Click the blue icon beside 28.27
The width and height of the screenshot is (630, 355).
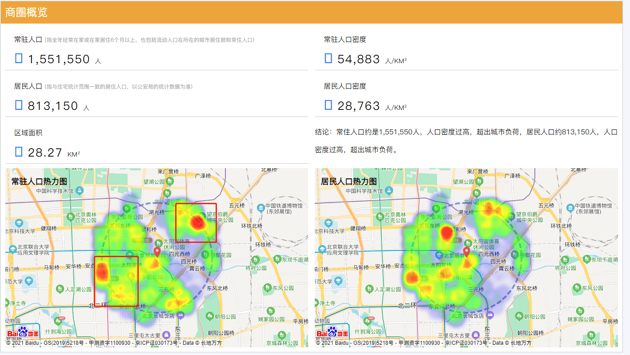coord(19,151)
